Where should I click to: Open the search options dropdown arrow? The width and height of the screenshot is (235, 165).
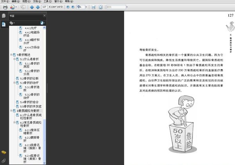(127, 7)
